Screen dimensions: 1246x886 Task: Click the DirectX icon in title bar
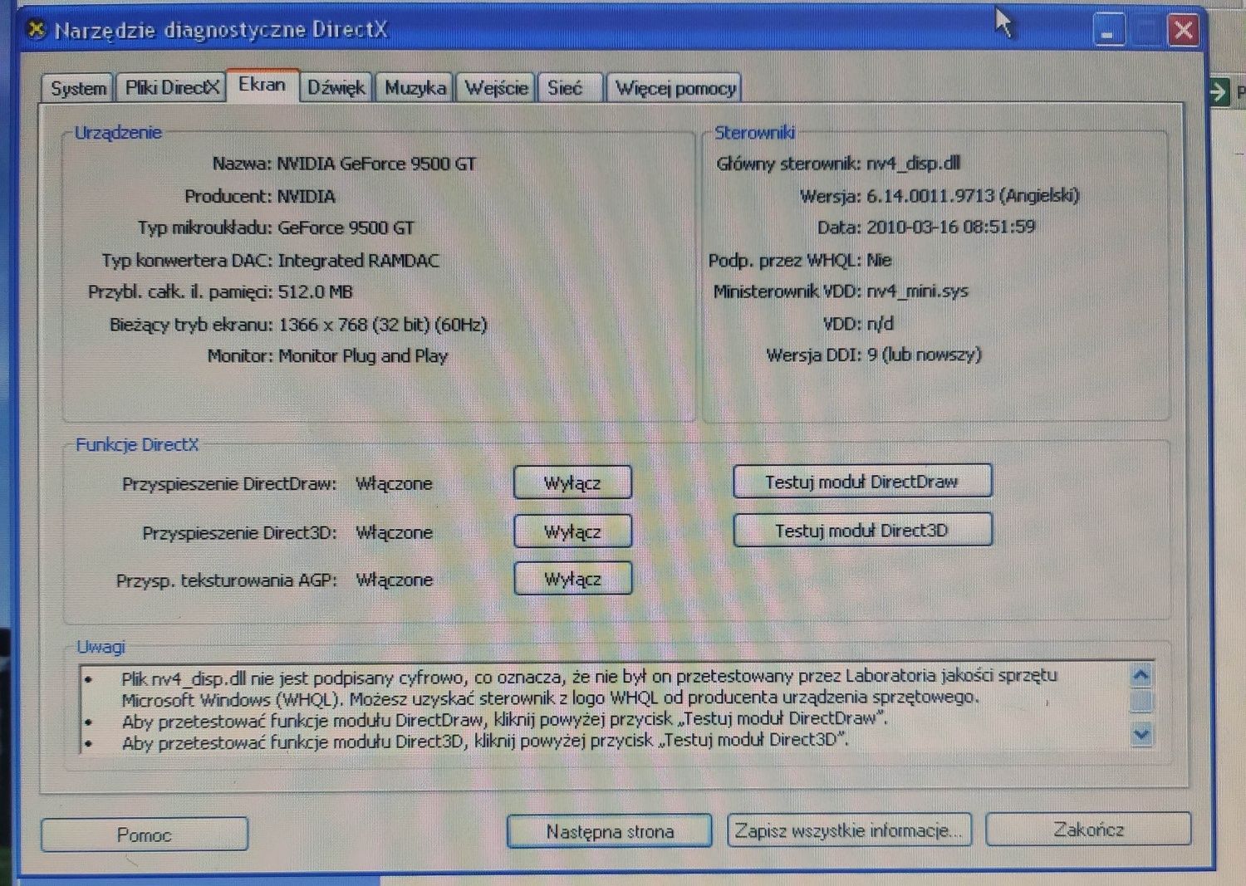tap(36, 30)
